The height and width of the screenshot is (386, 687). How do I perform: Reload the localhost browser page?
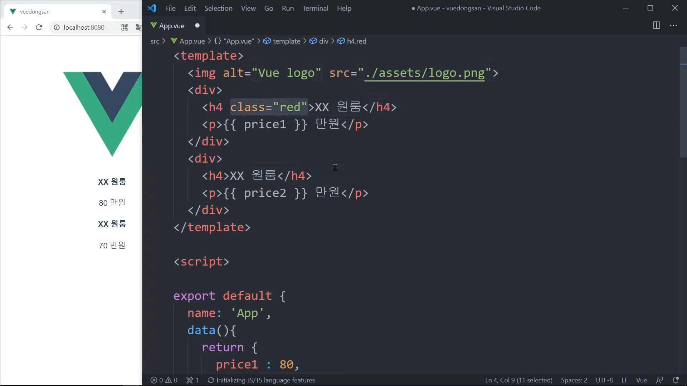(39, 27)
